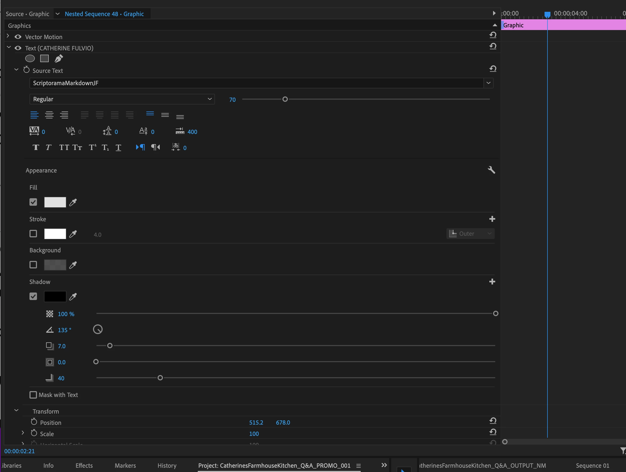This screenshot has height=472, width=626.
Task: Open font style Regular dropdown
Action: click(122, 99)
